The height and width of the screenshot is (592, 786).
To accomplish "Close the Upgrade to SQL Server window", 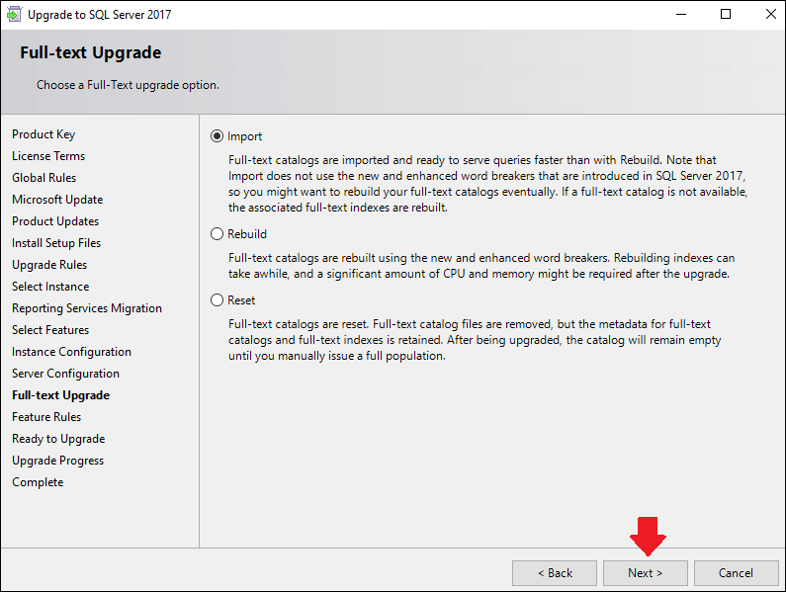I will pos(770,14).
